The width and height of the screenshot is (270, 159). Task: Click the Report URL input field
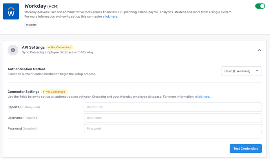click(x=173, y=107)
